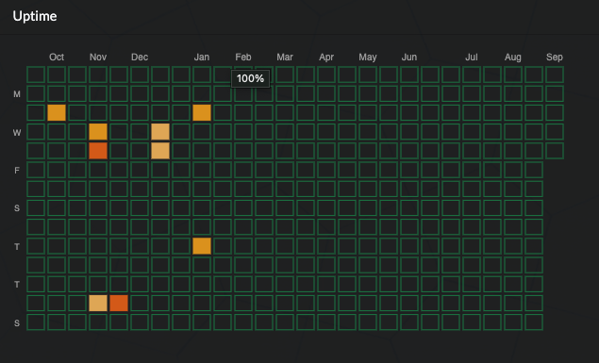Select green cell under May in M row
Viewport: 599px width, 363px height.
coord(368,93)
